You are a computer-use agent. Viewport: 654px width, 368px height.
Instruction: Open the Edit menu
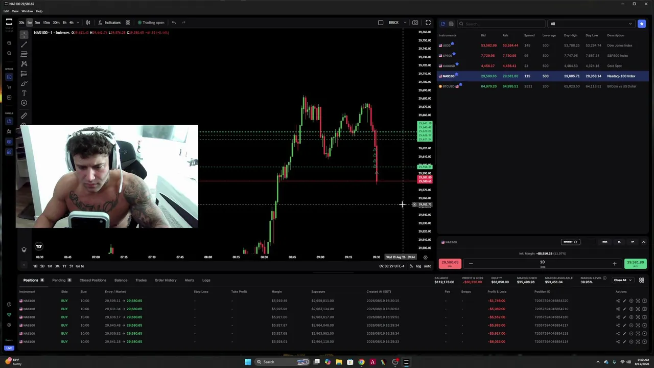point(6,11)
